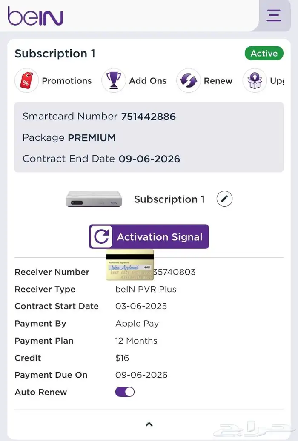Open the Promotions label
The width and height of the screenshot is (298, 441).
66,81
